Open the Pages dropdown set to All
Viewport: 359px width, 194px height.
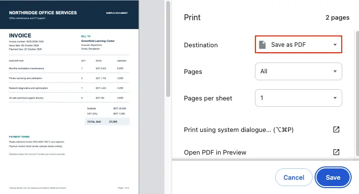pos(298,71)
